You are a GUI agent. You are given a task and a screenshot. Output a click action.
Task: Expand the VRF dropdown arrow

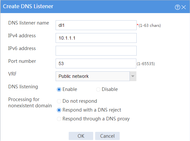point(133,76)
